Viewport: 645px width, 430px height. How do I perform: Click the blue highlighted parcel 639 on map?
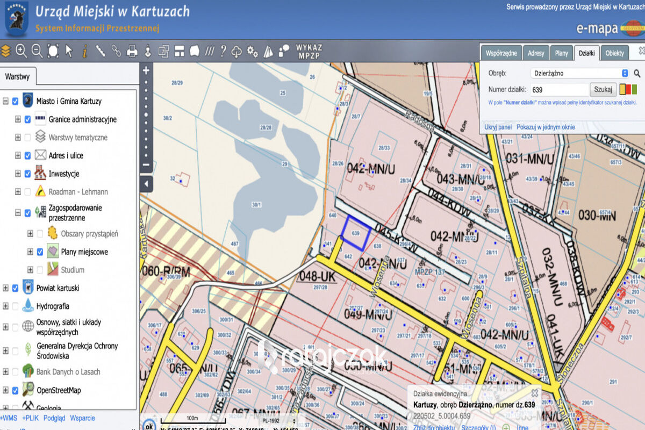pos(356,233)
